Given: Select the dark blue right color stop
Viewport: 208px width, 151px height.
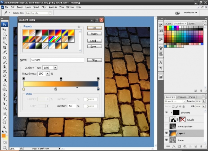Looking at the screenshot, I should (x=98, y=89).
